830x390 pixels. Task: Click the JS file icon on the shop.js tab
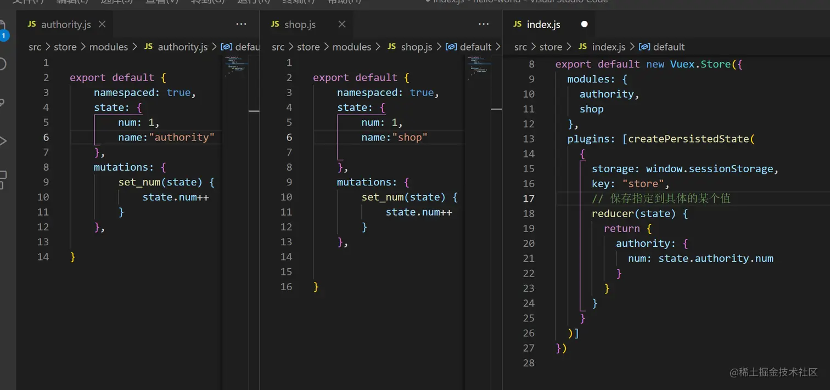coord(276,24)
